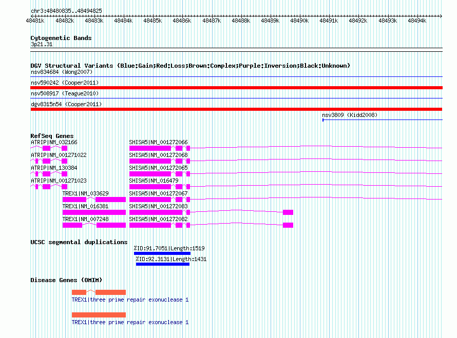Click the SHISA5|NM_001272067 transcript label
457x338 pixels.
158,193
